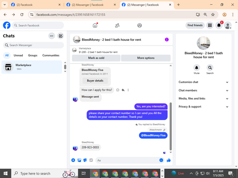Open the Marketplace chat in list
This screenshot has width=238, height=178.
(x=32, y=67)
